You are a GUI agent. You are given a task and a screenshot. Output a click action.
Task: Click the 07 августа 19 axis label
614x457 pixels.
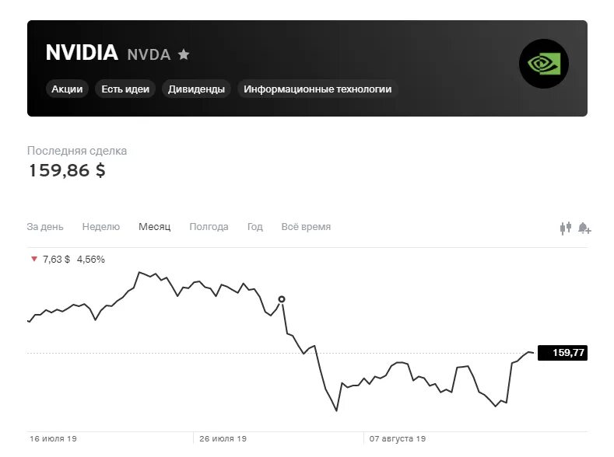coord(398,438)
